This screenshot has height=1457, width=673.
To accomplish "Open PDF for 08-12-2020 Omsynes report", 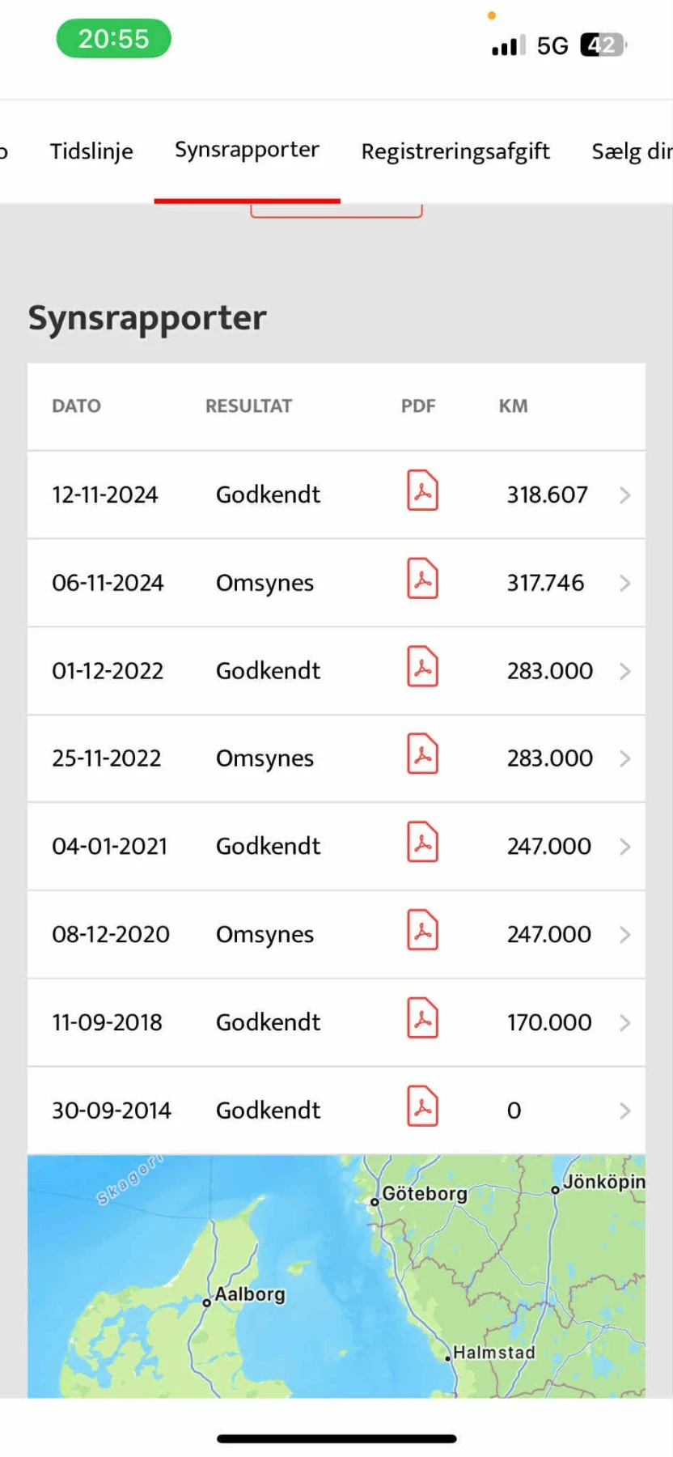I will [x=422, y=931].
